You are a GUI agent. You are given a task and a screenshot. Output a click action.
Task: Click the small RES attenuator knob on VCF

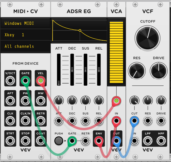(148, 101)
